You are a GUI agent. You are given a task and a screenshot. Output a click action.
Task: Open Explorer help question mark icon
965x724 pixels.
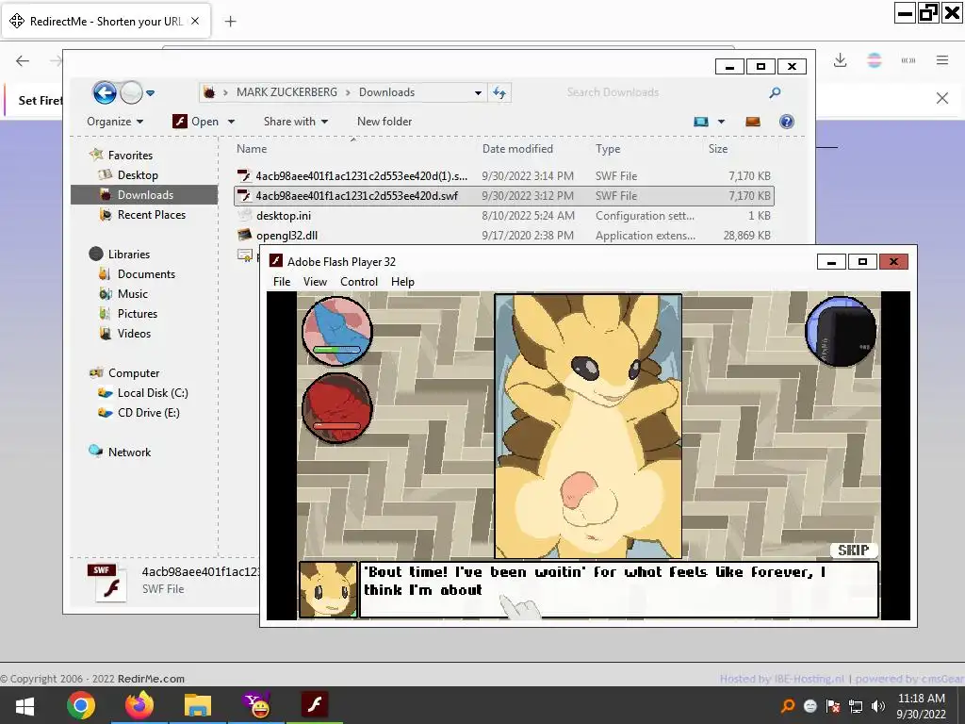tap(787, 122)
